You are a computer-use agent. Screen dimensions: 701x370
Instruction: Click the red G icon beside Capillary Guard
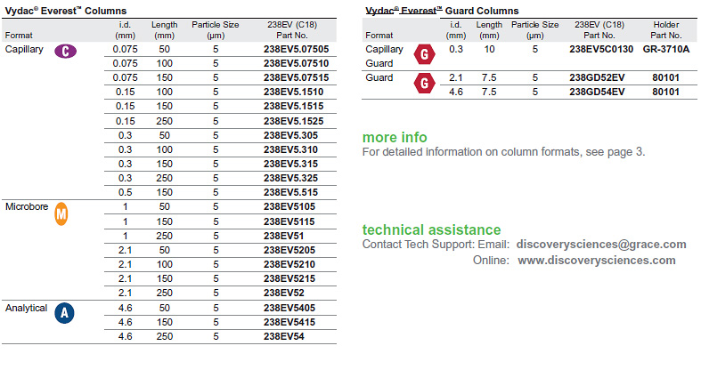pos(424,54)
